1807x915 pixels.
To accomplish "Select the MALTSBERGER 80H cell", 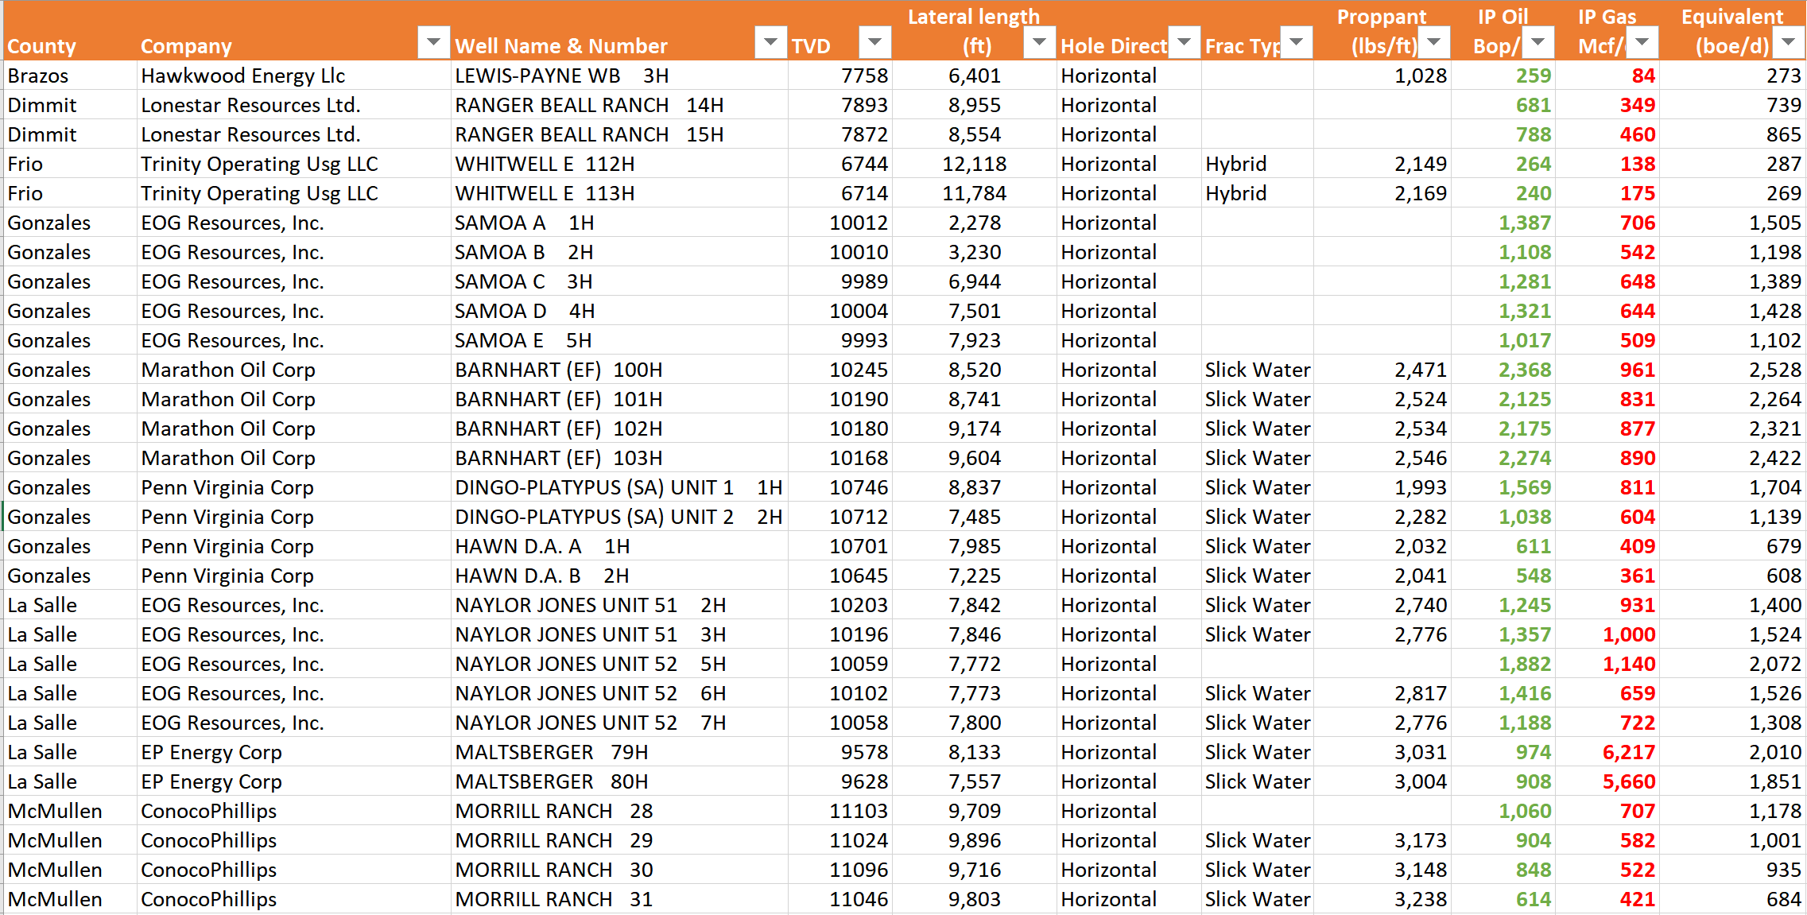I will tap(620, 781).
